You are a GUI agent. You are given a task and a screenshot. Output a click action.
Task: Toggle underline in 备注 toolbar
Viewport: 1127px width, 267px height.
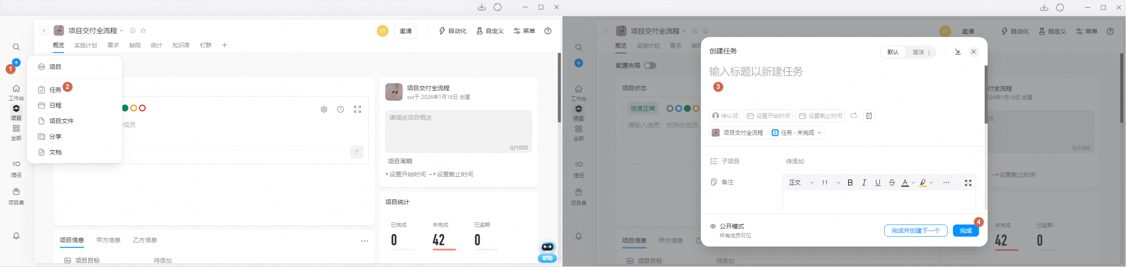tap(878, 183)
